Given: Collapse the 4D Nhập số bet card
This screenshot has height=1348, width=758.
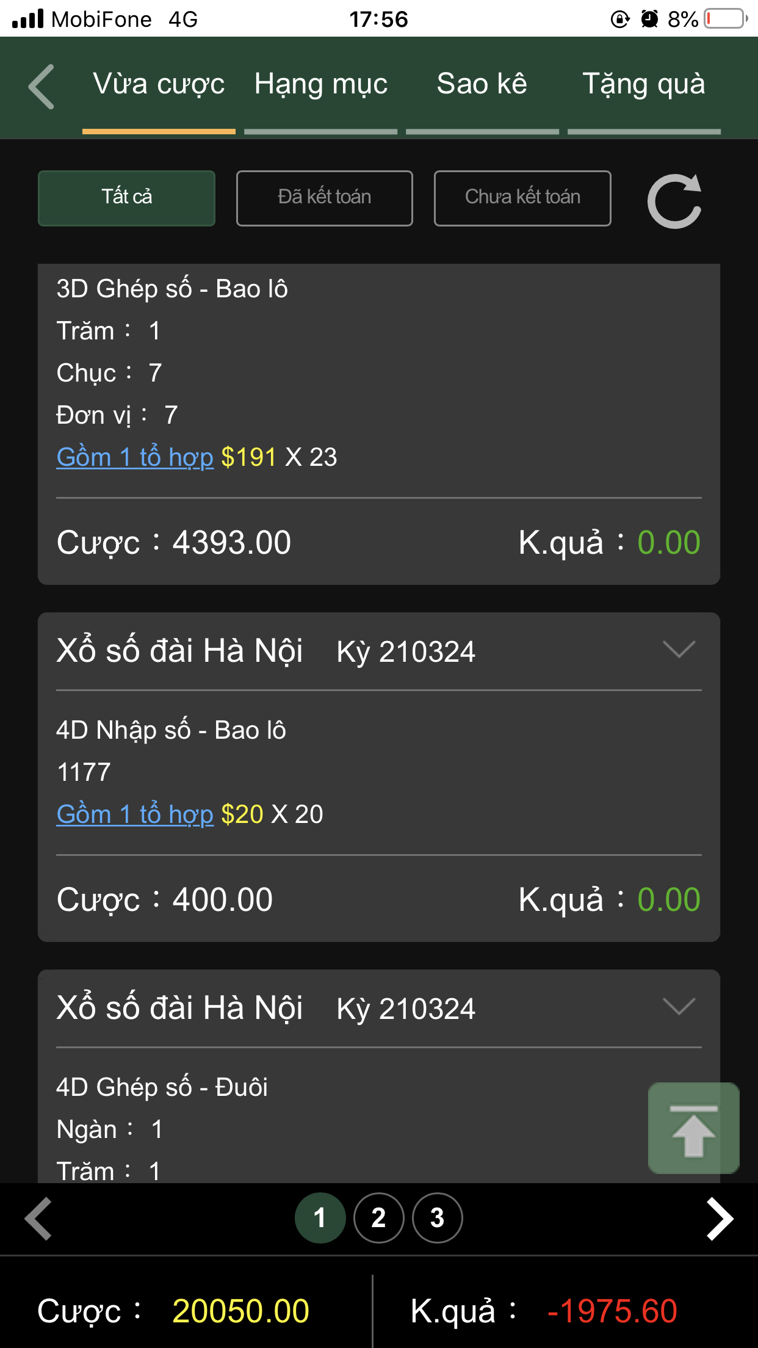Looking at the screenshot, I should pyautogui.click(x=679, y=650).
